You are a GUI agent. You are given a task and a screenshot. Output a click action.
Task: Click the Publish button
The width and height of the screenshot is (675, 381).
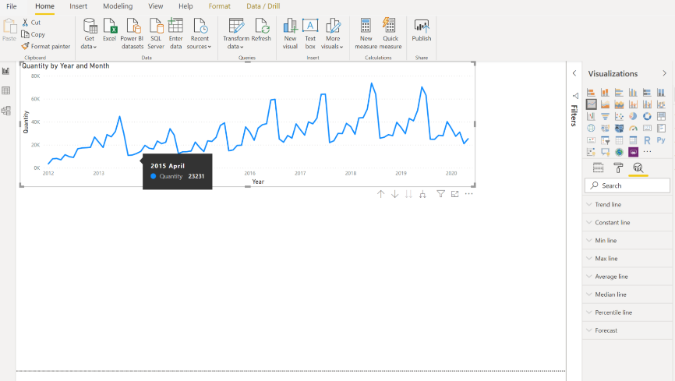422,30
